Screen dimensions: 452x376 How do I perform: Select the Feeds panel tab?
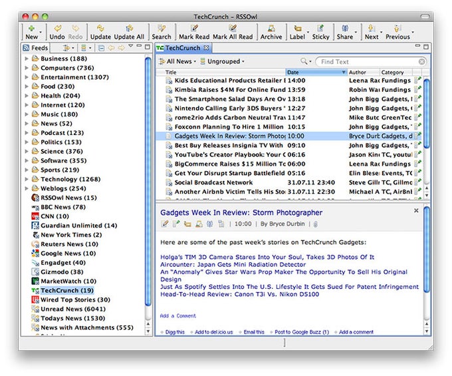(35, 48)
